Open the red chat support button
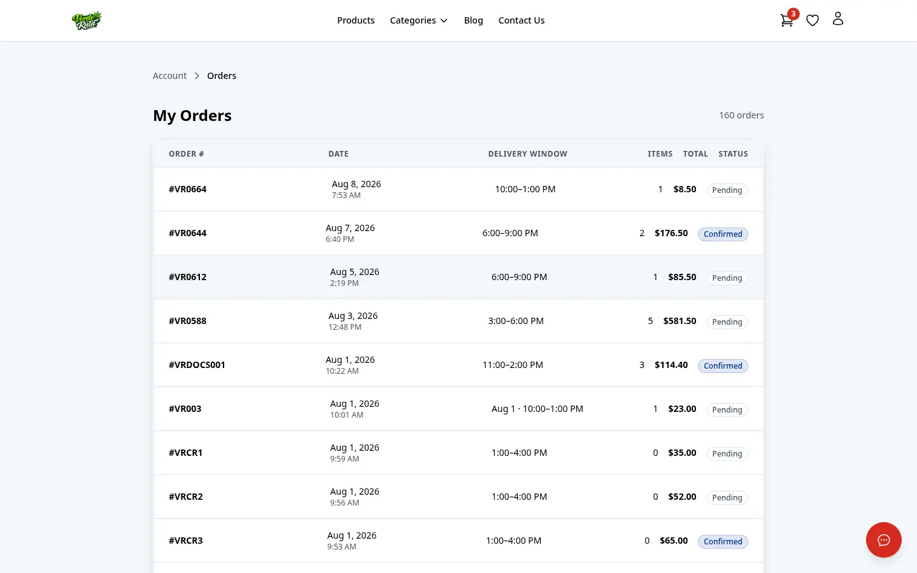 884,540
